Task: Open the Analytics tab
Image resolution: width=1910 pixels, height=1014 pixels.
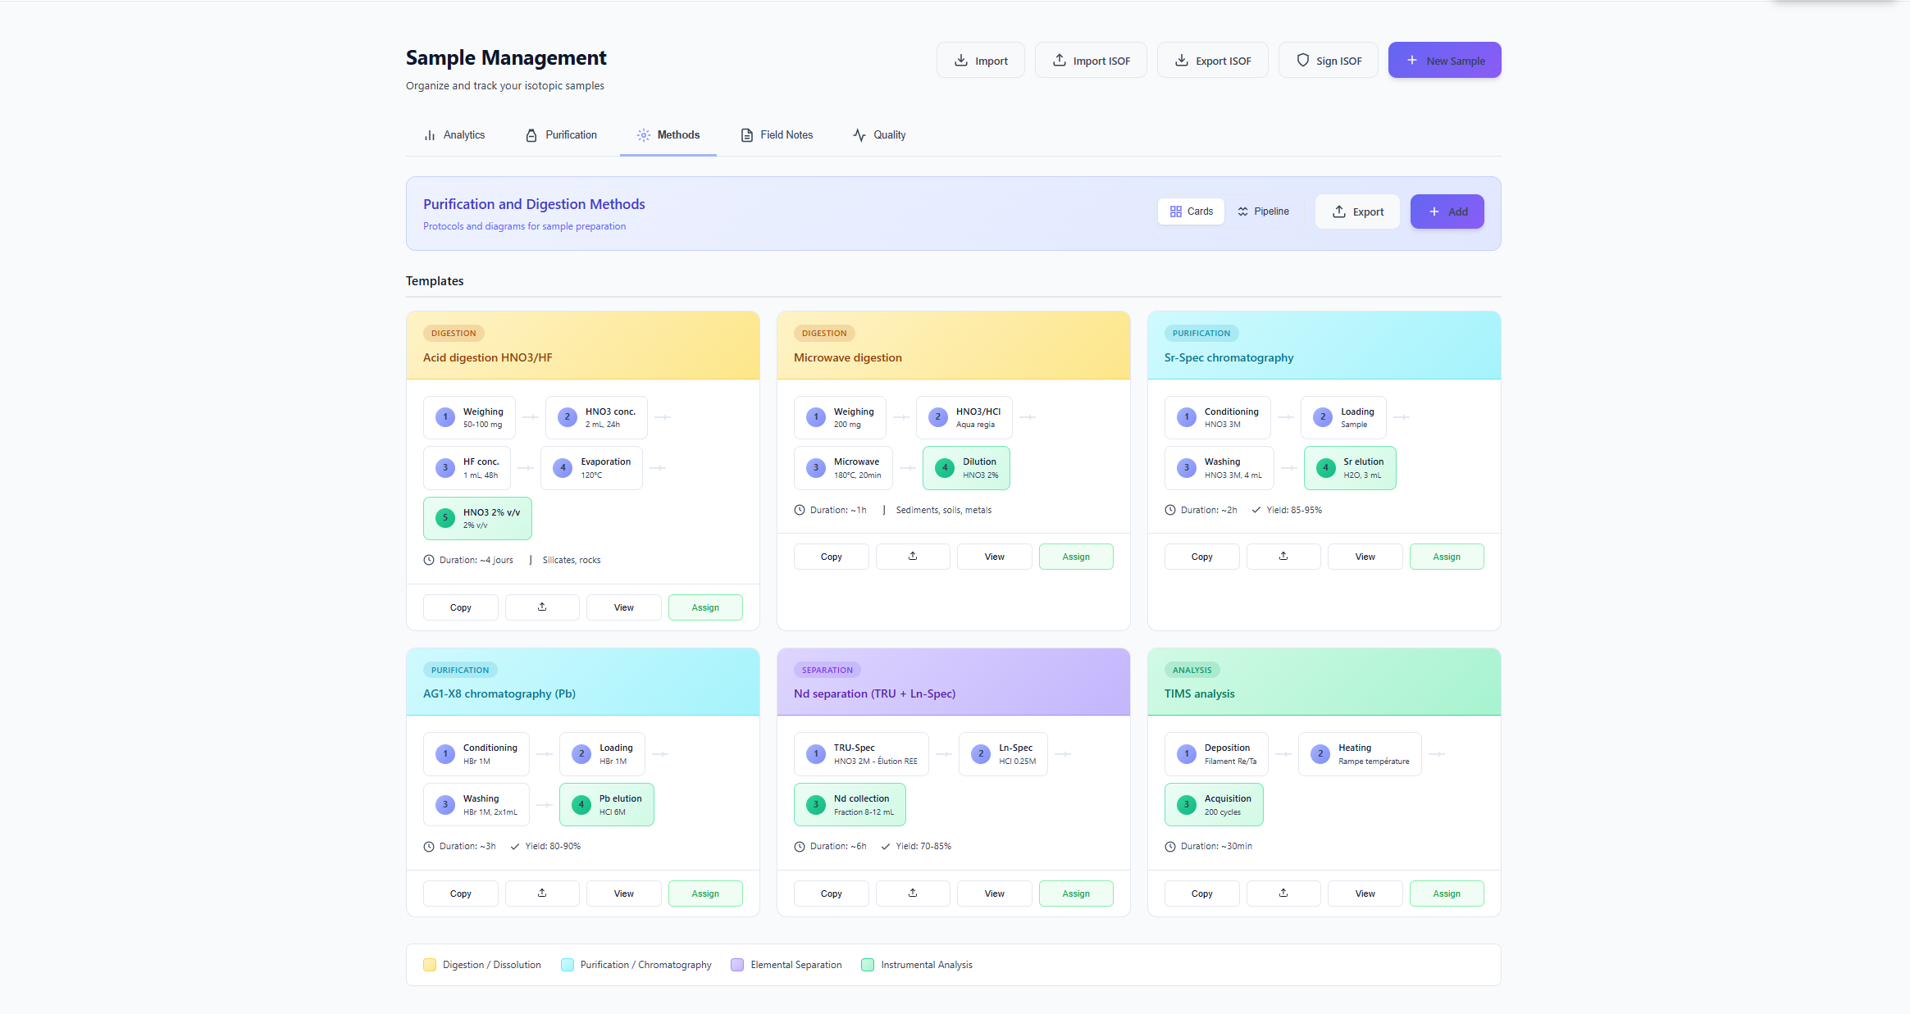Action: [454, 135]
